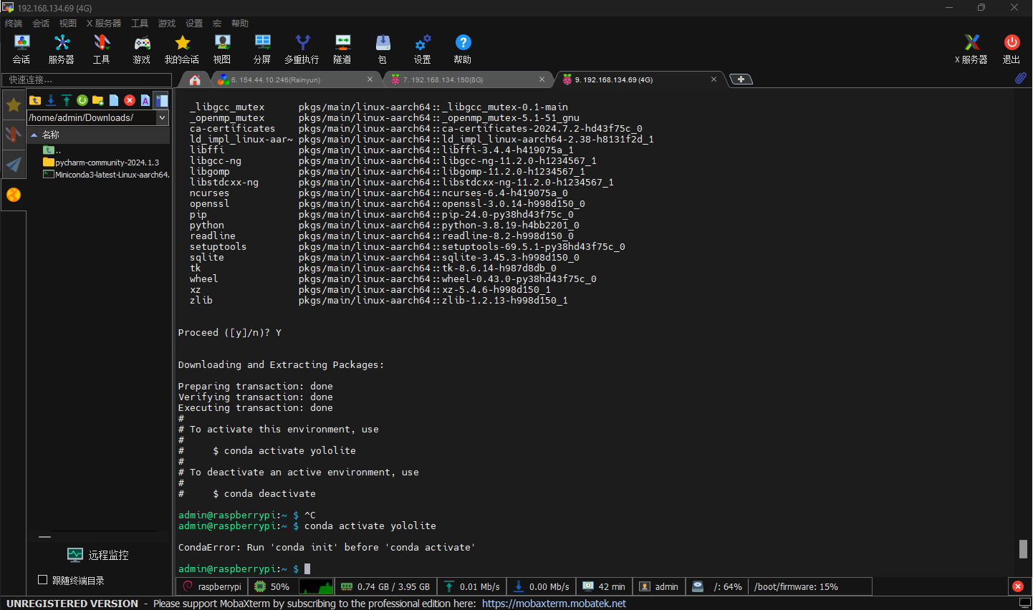The height and width of the screenshot is (610, 1033).
Task: Click the 0.74 GB / 3.95 GB memory entry
Action: tap(385, 586)
